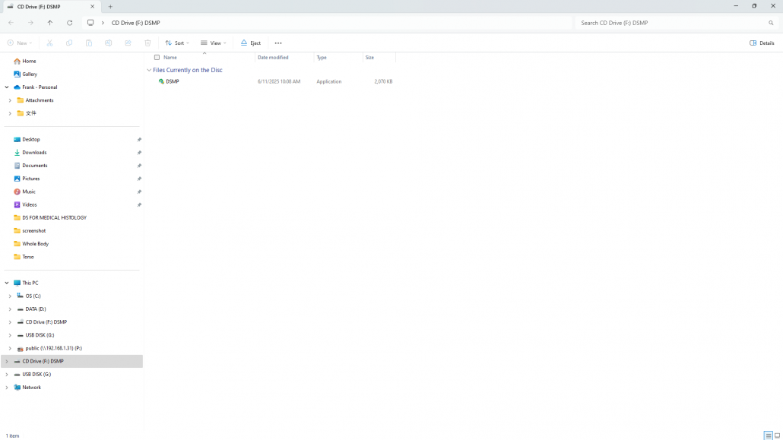Add a new tab with plus icon
This screenshot has height=440, width=783.
[110, 6]
